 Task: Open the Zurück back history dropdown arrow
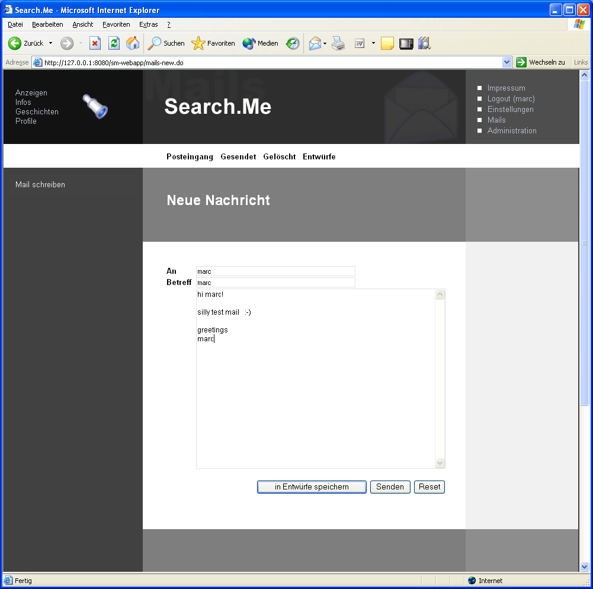click(x=50, y=43)
